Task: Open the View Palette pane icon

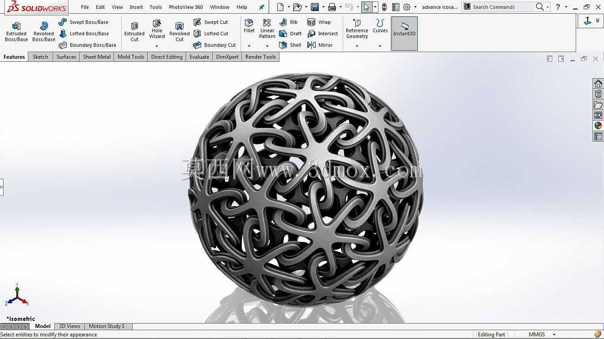Action: (598, 115)
